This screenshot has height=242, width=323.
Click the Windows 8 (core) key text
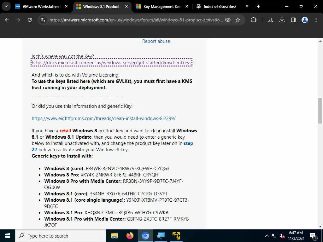(x=127, y=169)
